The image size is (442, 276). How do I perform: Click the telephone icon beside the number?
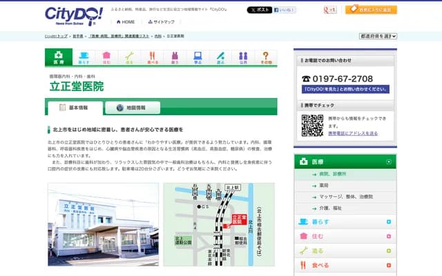[306, 79]
